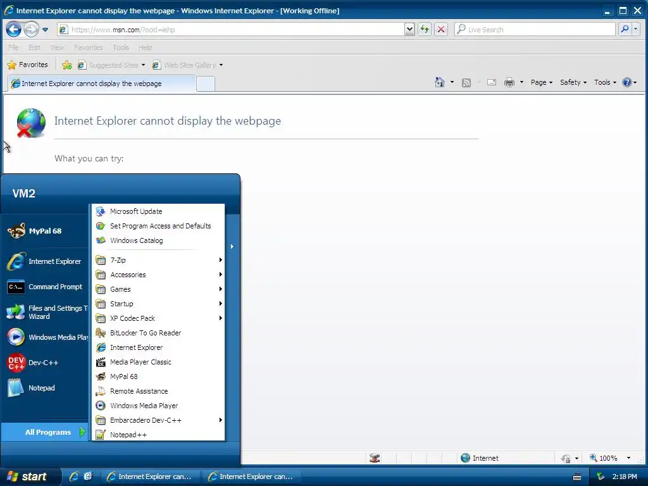Launch BitLocker To Go Reader

point(158,333)
